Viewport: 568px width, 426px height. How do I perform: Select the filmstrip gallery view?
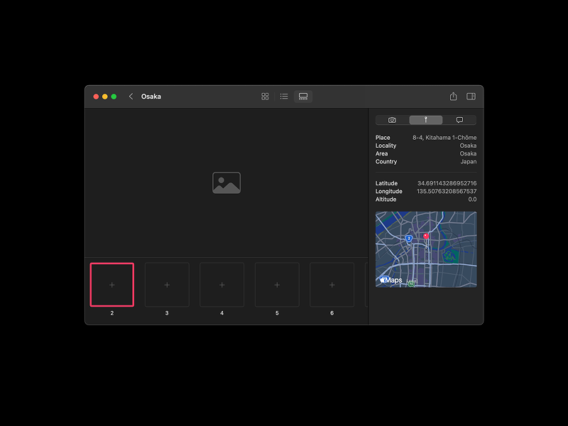click(x=303, y=97)
